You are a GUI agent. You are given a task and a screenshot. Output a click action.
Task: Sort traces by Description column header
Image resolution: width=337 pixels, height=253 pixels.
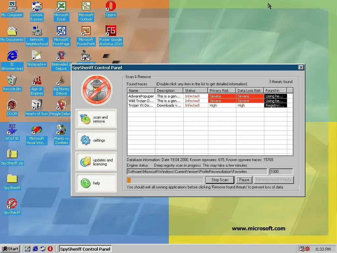coord(169,91)
